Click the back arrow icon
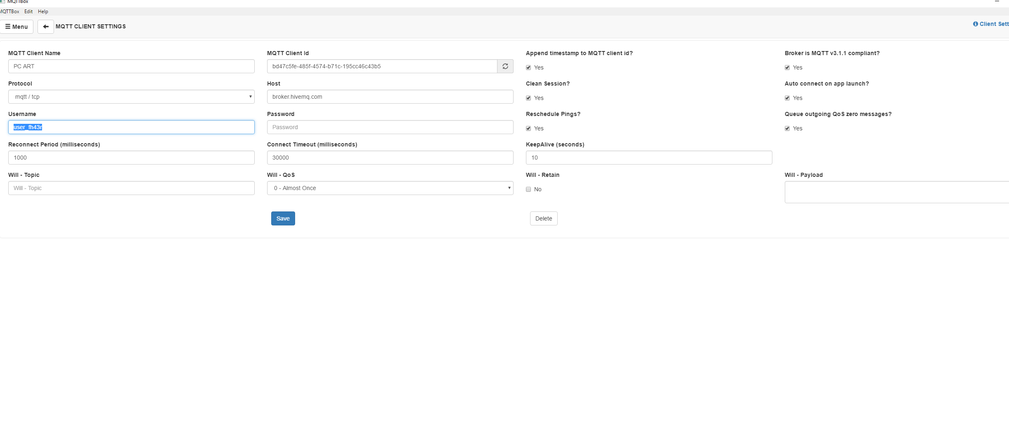The width and height of the screenshot is (1009, 434). pos(45,27)
